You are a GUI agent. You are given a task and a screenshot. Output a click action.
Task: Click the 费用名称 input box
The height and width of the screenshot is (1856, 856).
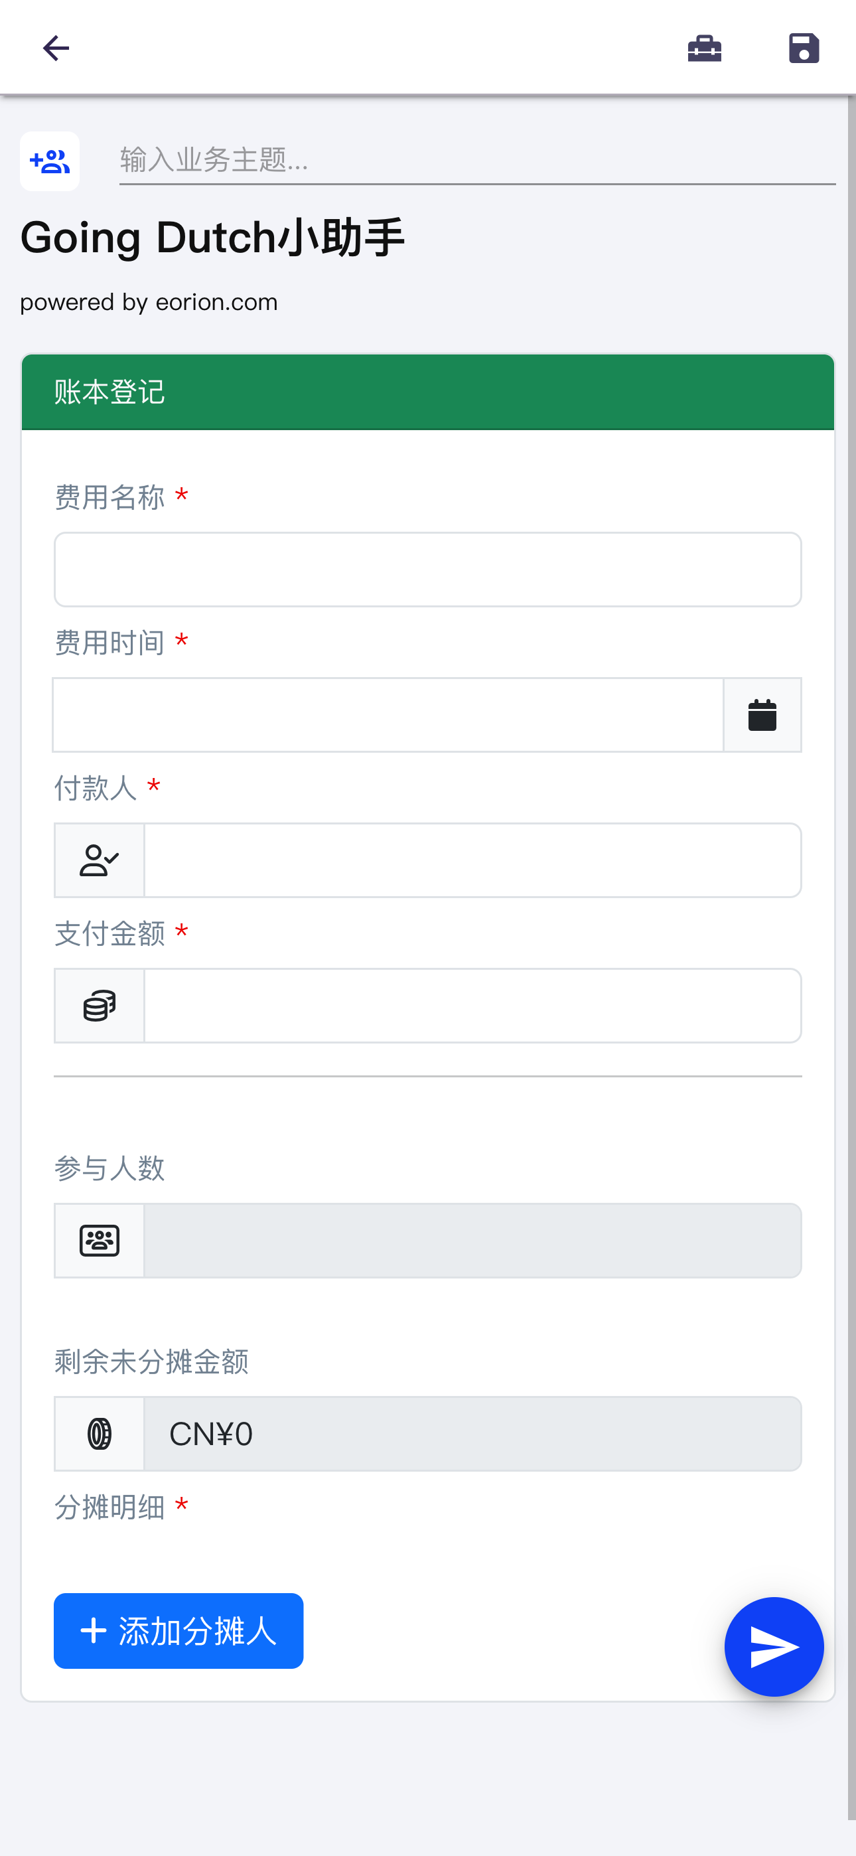[428, 569]
